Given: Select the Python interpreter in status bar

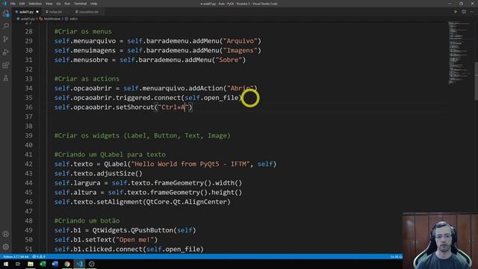Looking at the screenshot, I should [x=16, y=257].
